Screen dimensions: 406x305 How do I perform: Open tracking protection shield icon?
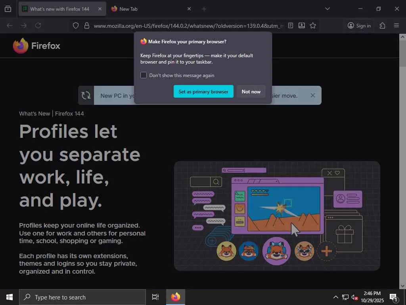tap(76, 25)
